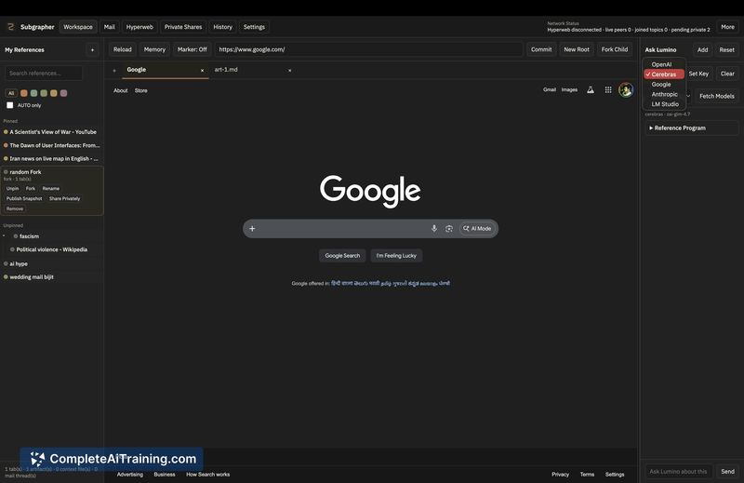Choose Google in provider dropdown
This screenshot has width=744, height=483.
pyautogui.click(x=664, y=84)
